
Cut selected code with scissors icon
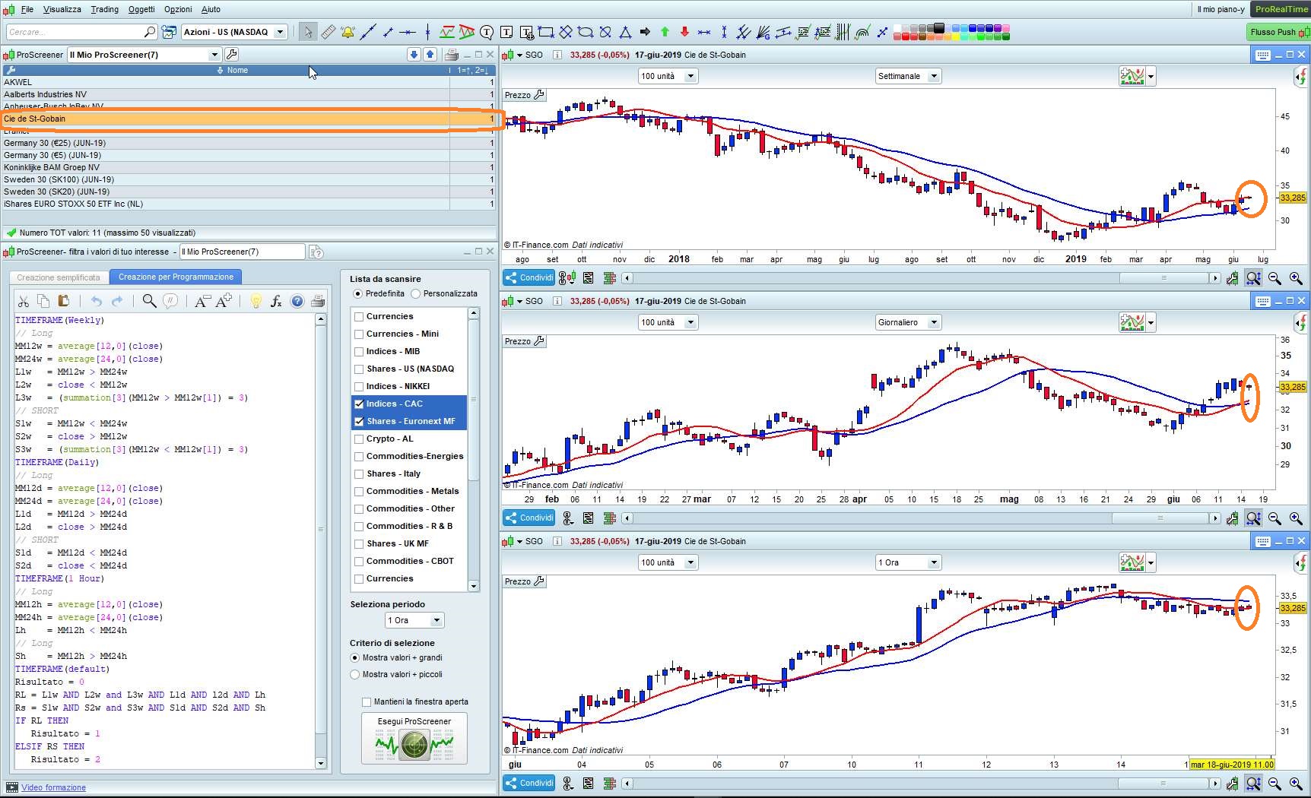pyautogui.click(x=24, y=302)
